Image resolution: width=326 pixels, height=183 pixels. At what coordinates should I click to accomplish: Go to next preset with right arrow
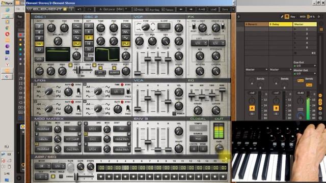point(191,9)
